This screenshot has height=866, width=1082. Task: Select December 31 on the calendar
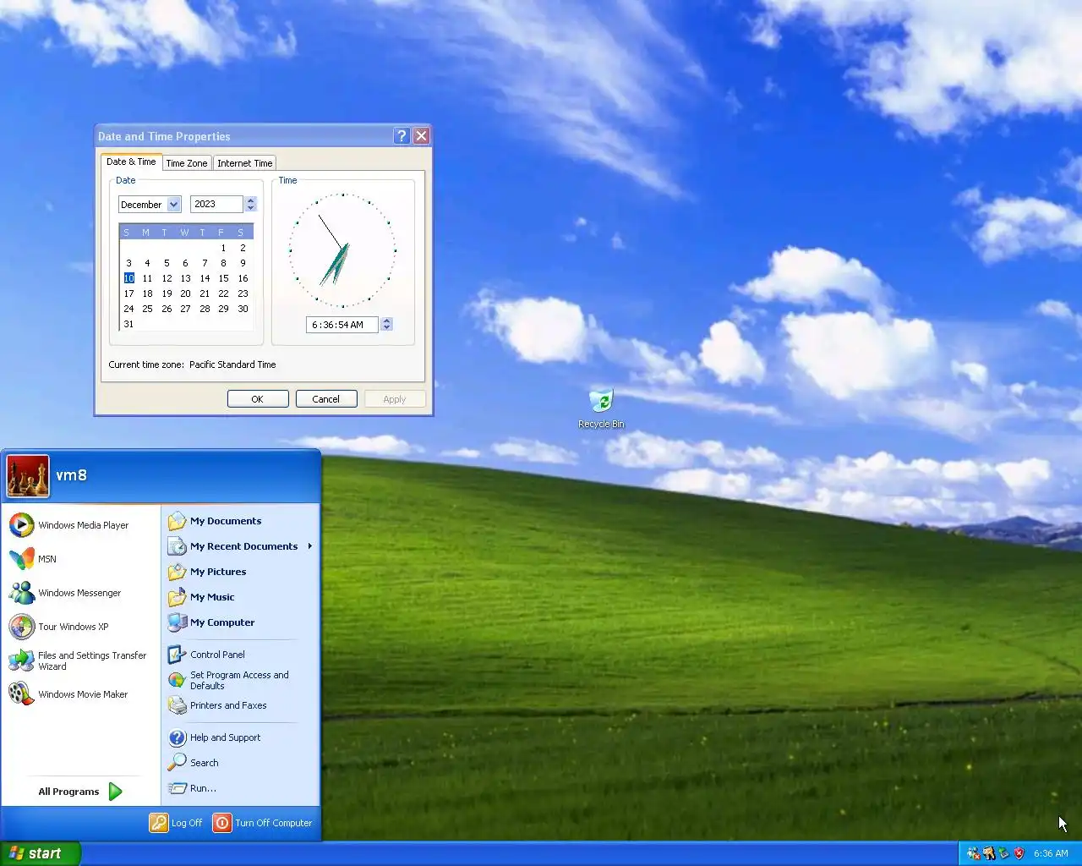pos(128,324)
